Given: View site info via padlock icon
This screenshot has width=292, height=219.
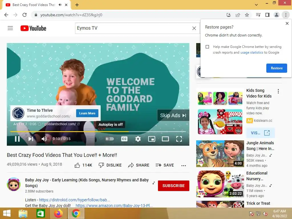Looking at the screenshot, I should 36,15.
